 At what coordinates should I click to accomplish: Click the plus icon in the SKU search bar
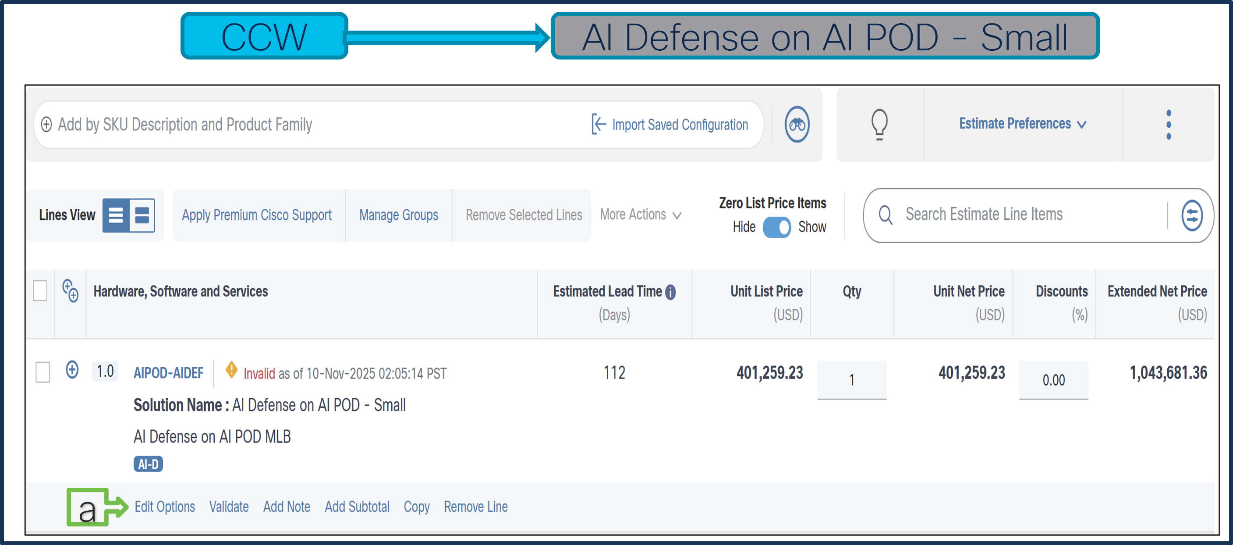pos(46,124)
